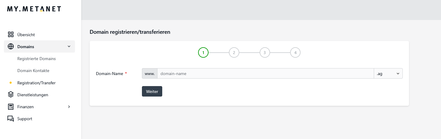Image resolution: width=441 pixels, height=139 pixels.
Task: Focus the domain-name text field
Action: [265, 74]
